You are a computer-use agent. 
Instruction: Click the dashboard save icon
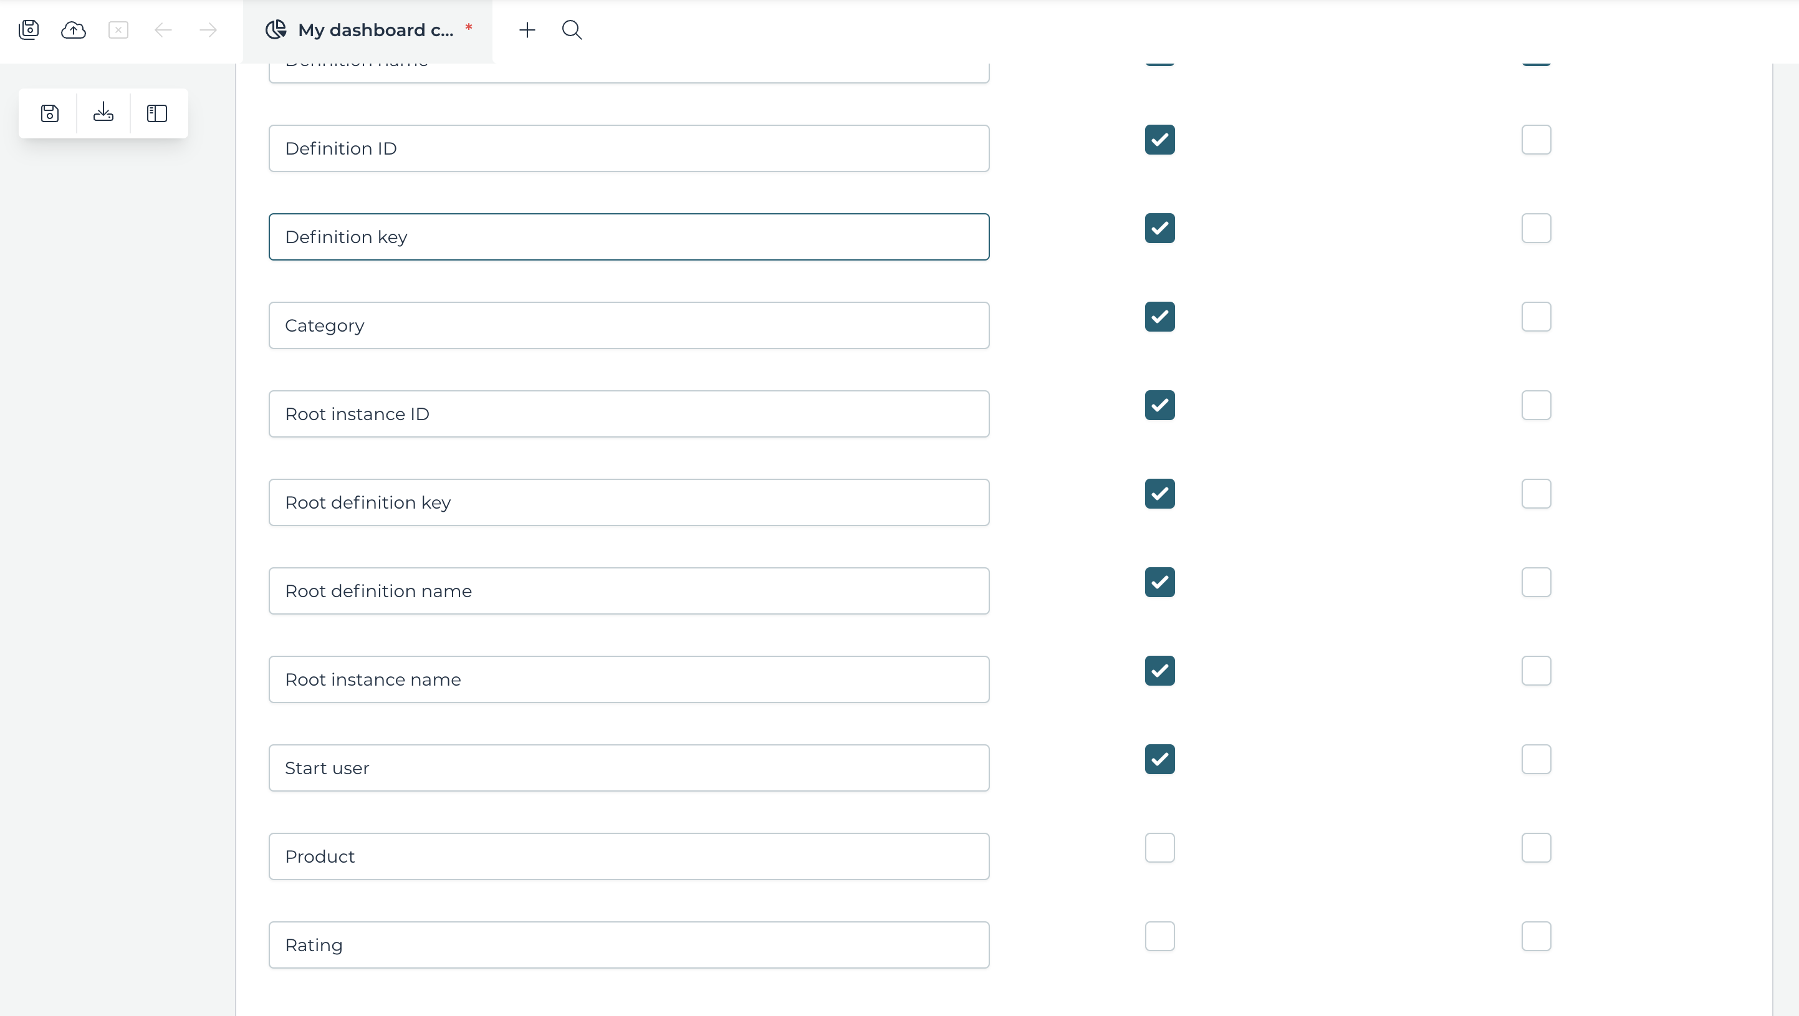coord(49,113)
